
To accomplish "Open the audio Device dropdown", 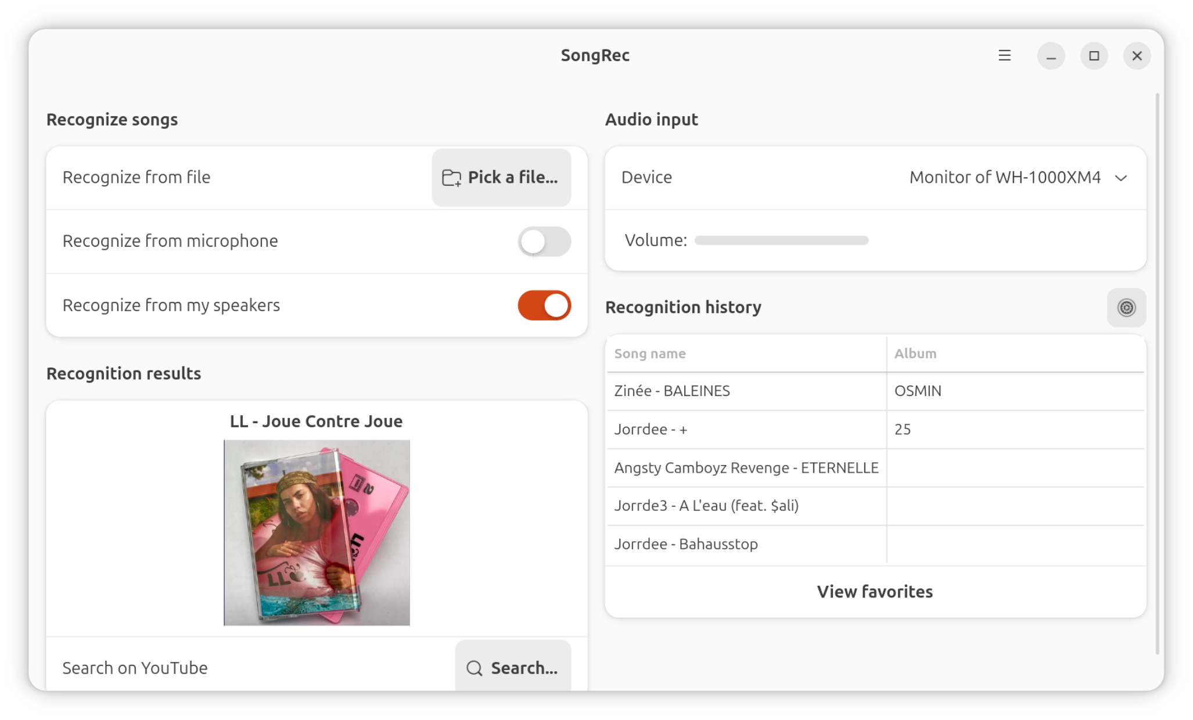I will [1005, 178].
